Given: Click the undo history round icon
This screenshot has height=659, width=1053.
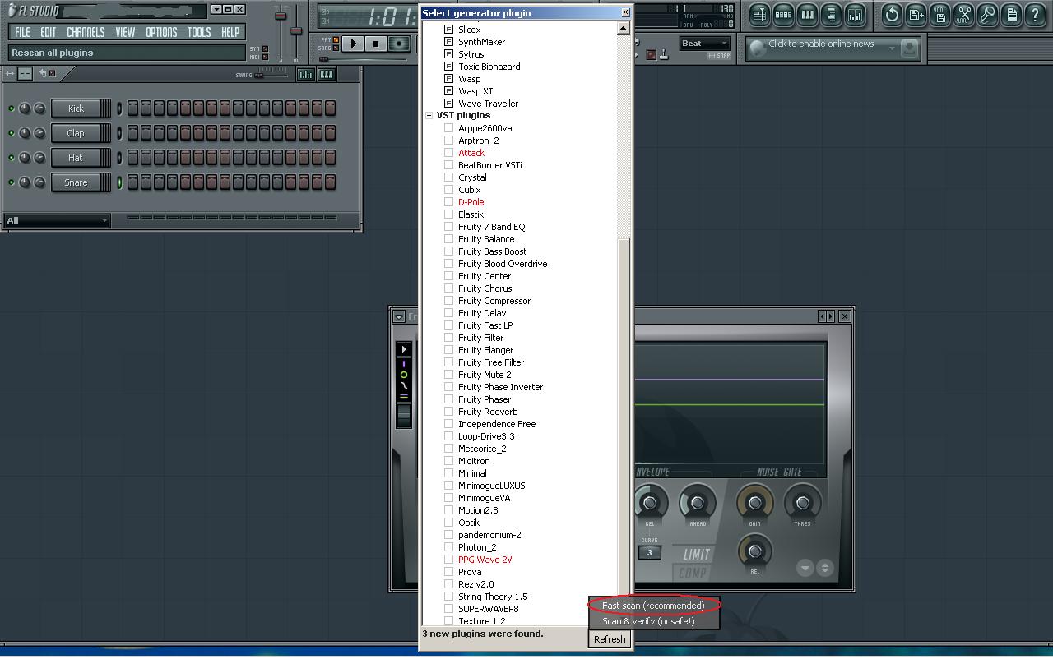Looking at the screenshot, I should click(892, 14).
